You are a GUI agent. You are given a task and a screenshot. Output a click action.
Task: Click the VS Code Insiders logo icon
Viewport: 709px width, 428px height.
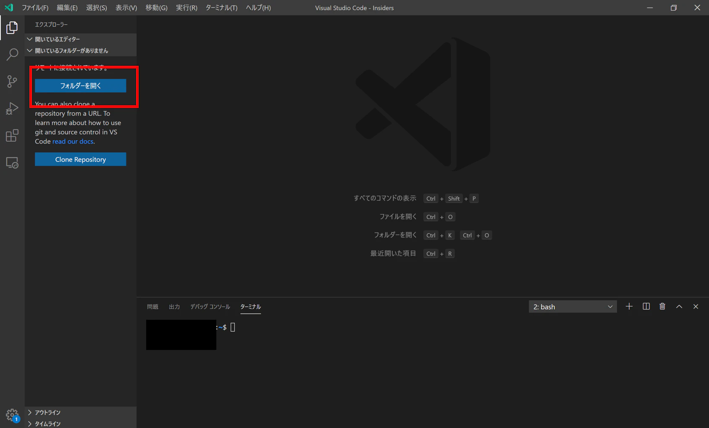point(9,8)
